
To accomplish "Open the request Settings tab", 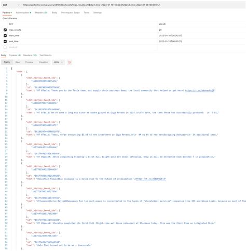I will point(98,12).
